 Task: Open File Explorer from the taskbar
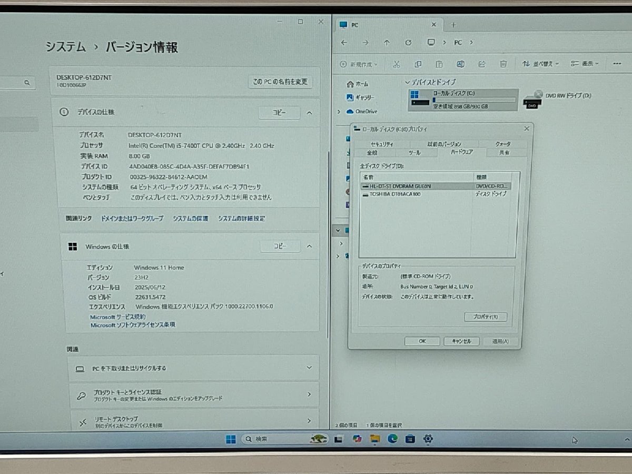pyautogui.click(x=375, y=439)
